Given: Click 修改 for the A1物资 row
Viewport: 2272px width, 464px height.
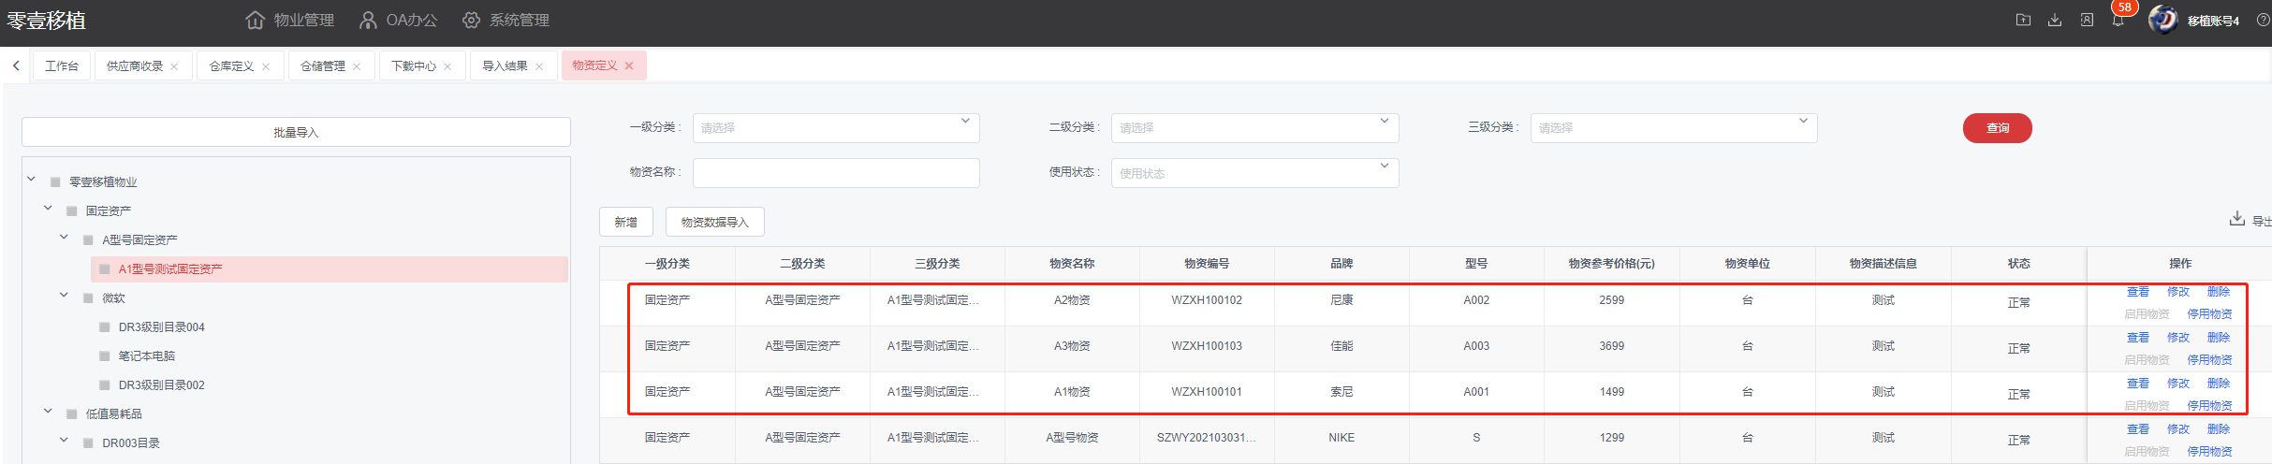Looking at the screenshot, I should click(x=2178, y=384).
